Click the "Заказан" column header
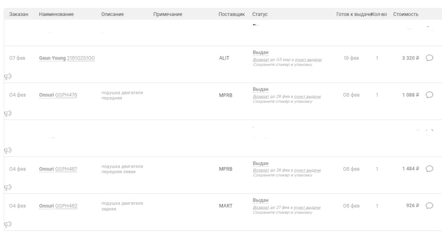The height and width of the screenshot is (233, 442). (x=19, y=14)
